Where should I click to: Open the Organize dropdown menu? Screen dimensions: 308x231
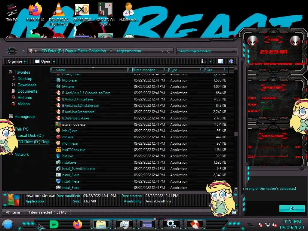point(17,61)
